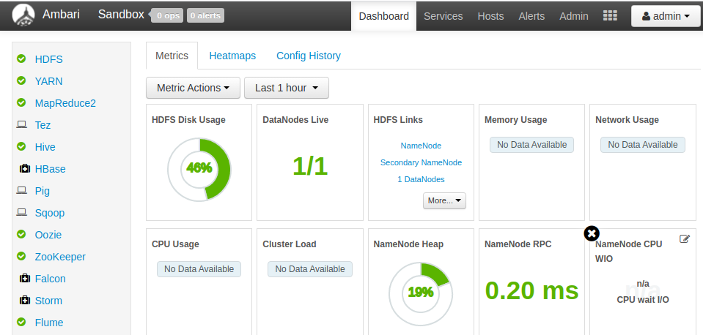Viewport: 703px width, 335px height.
Task: Click the NameNode RPC 0.20 ms value
Action: (531, 290)
